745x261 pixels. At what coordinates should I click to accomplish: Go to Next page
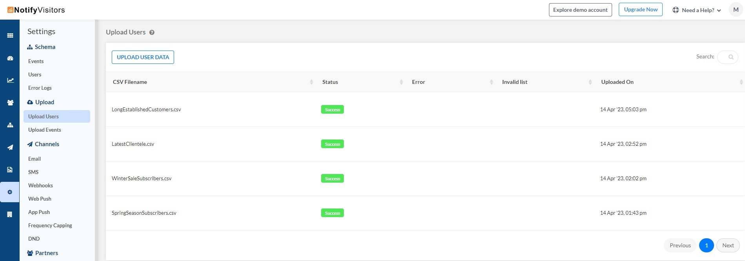(728, 245)
